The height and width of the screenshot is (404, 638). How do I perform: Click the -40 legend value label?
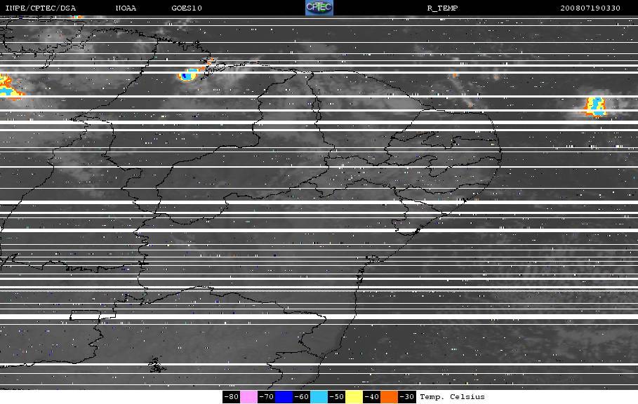click(371, 397)
